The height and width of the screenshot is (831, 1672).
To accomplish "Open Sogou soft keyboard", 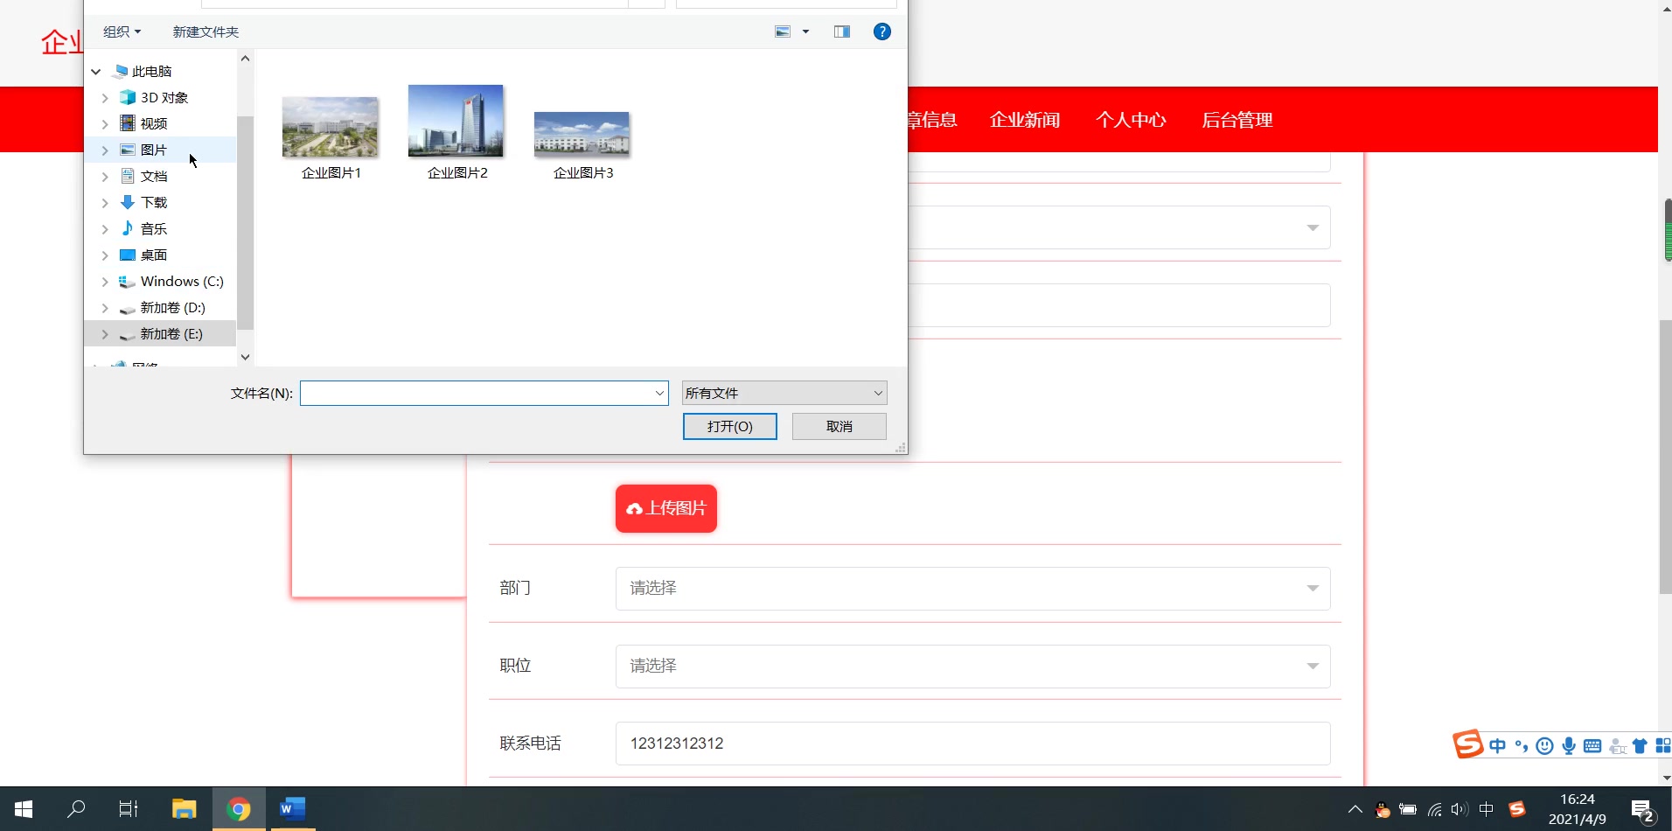I will point(1593,745).
